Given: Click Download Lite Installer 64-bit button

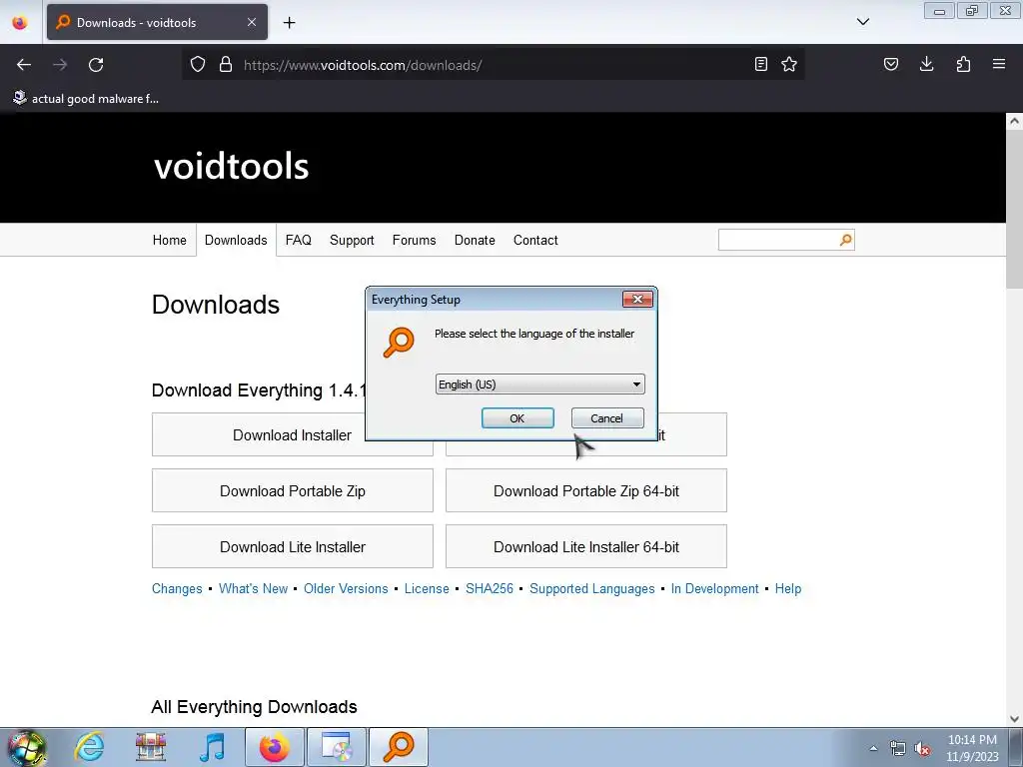Looking at the screenshot, I should [x=585, y=546].
